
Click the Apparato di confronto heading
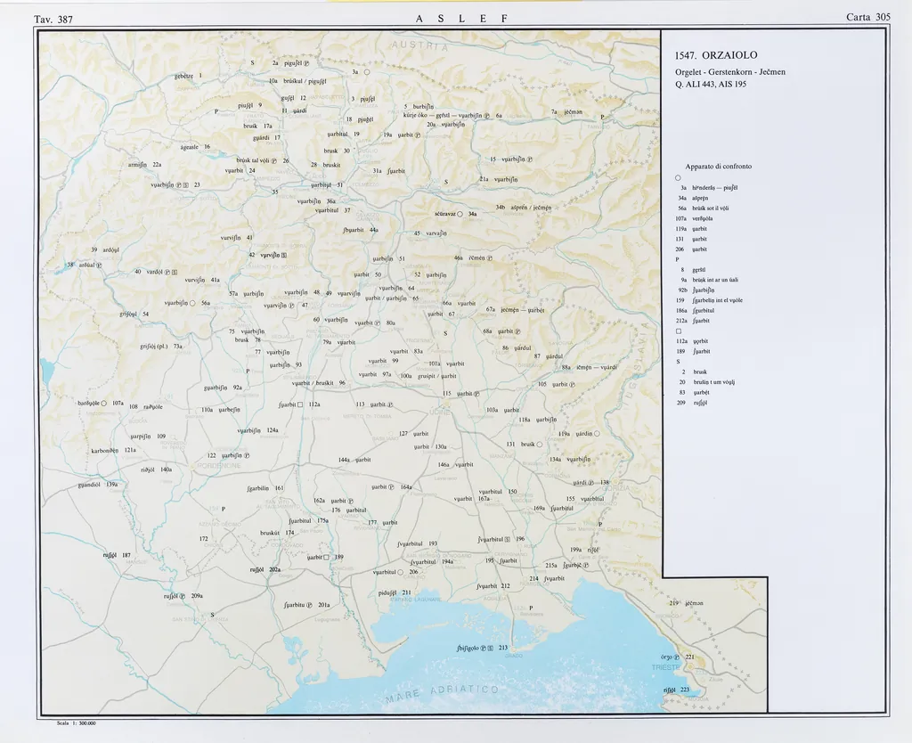(x=718, y=167)
